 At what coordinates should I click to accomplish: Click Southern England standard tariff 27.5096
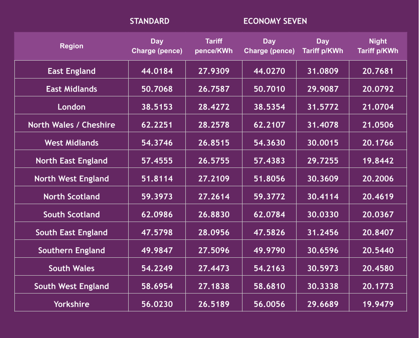point(214,250)
